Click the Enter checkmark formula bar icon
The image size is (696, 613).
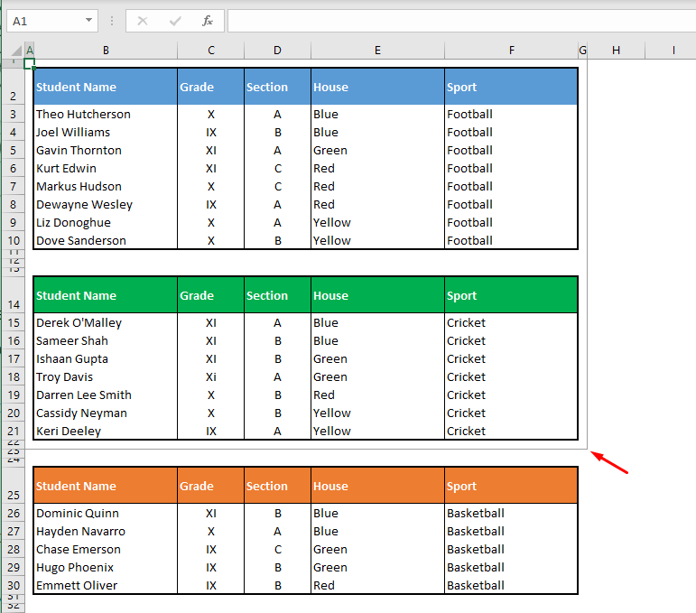(x=175, y=21)
